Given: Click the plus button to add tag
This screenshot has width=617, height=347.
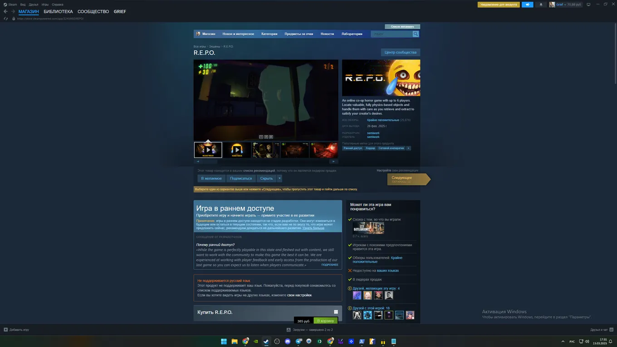Looking at the screenshot, I should (408, 148).
